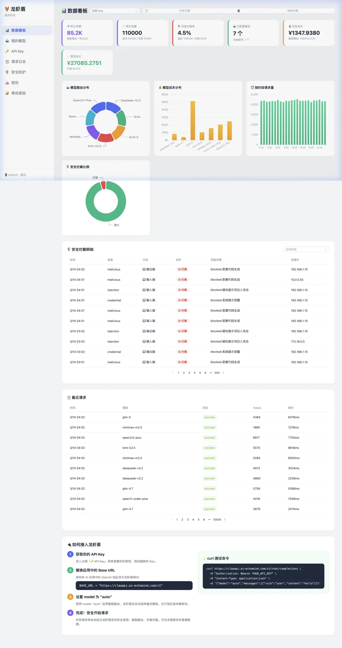Click the 结束日期 end date field

click(x=293, y=11)
